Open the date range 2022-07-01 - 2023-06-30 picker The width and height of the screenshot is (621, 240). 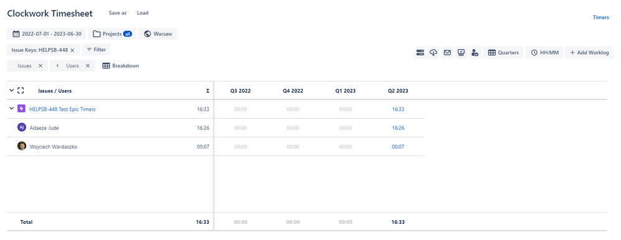pos(46,34)
